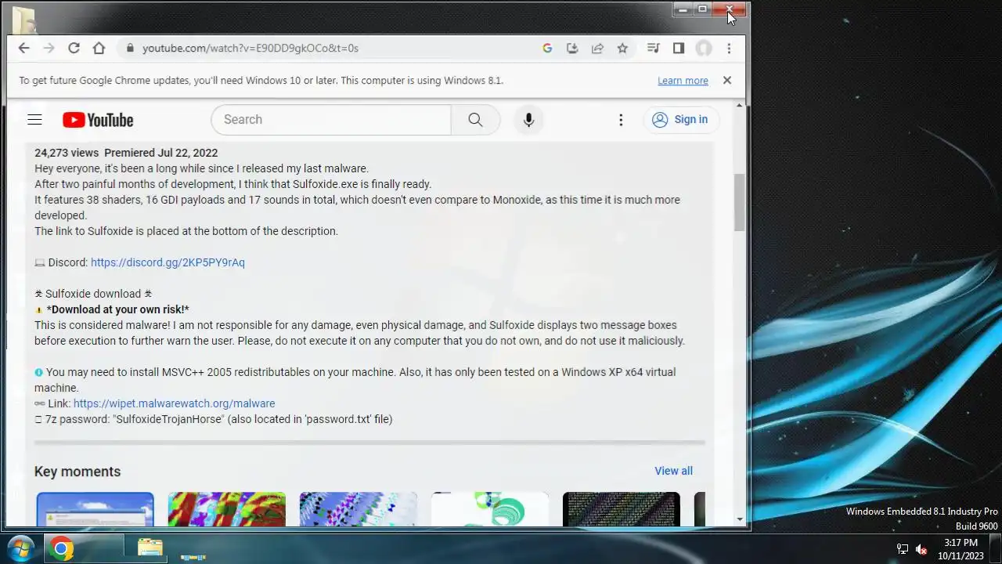Click the '24,273 views' text
The width and height of the screenshot is (1002, 564).
coord(67,153)
